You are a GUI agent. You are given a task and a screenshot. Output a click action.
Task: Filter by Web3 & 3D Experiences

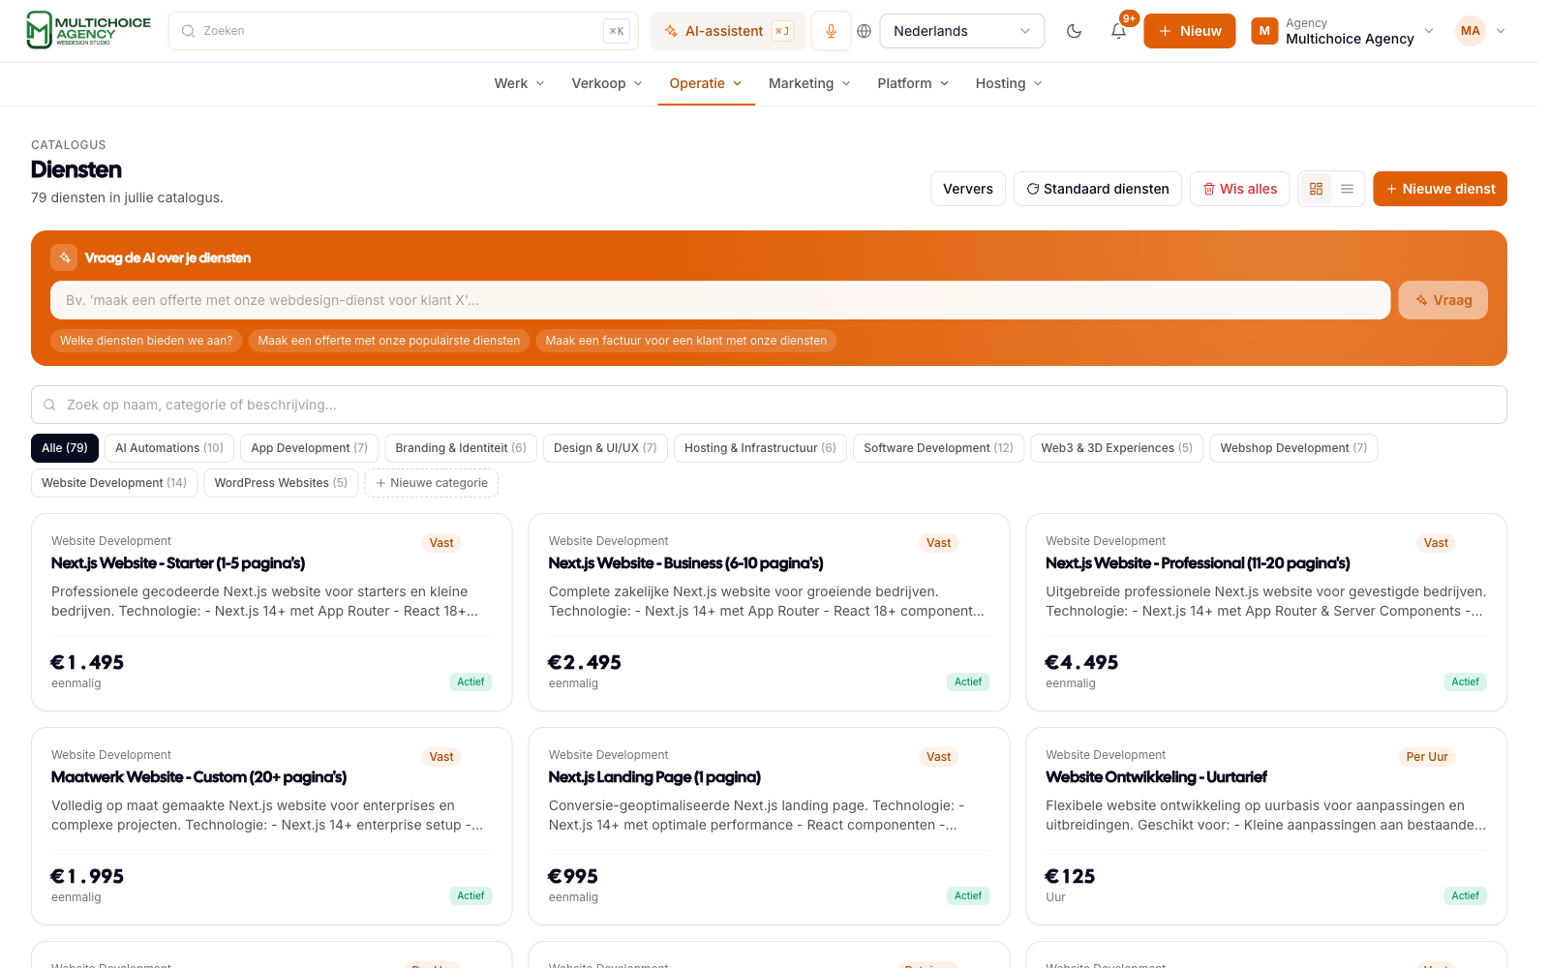(x=1117, y=448)
